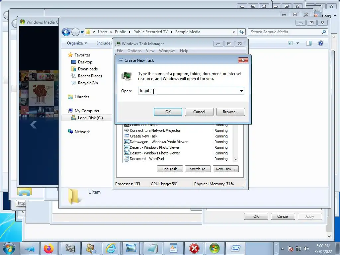Open Task Manager Windows menu
This screenshot has width=340, height=255.
coord(167,51)
